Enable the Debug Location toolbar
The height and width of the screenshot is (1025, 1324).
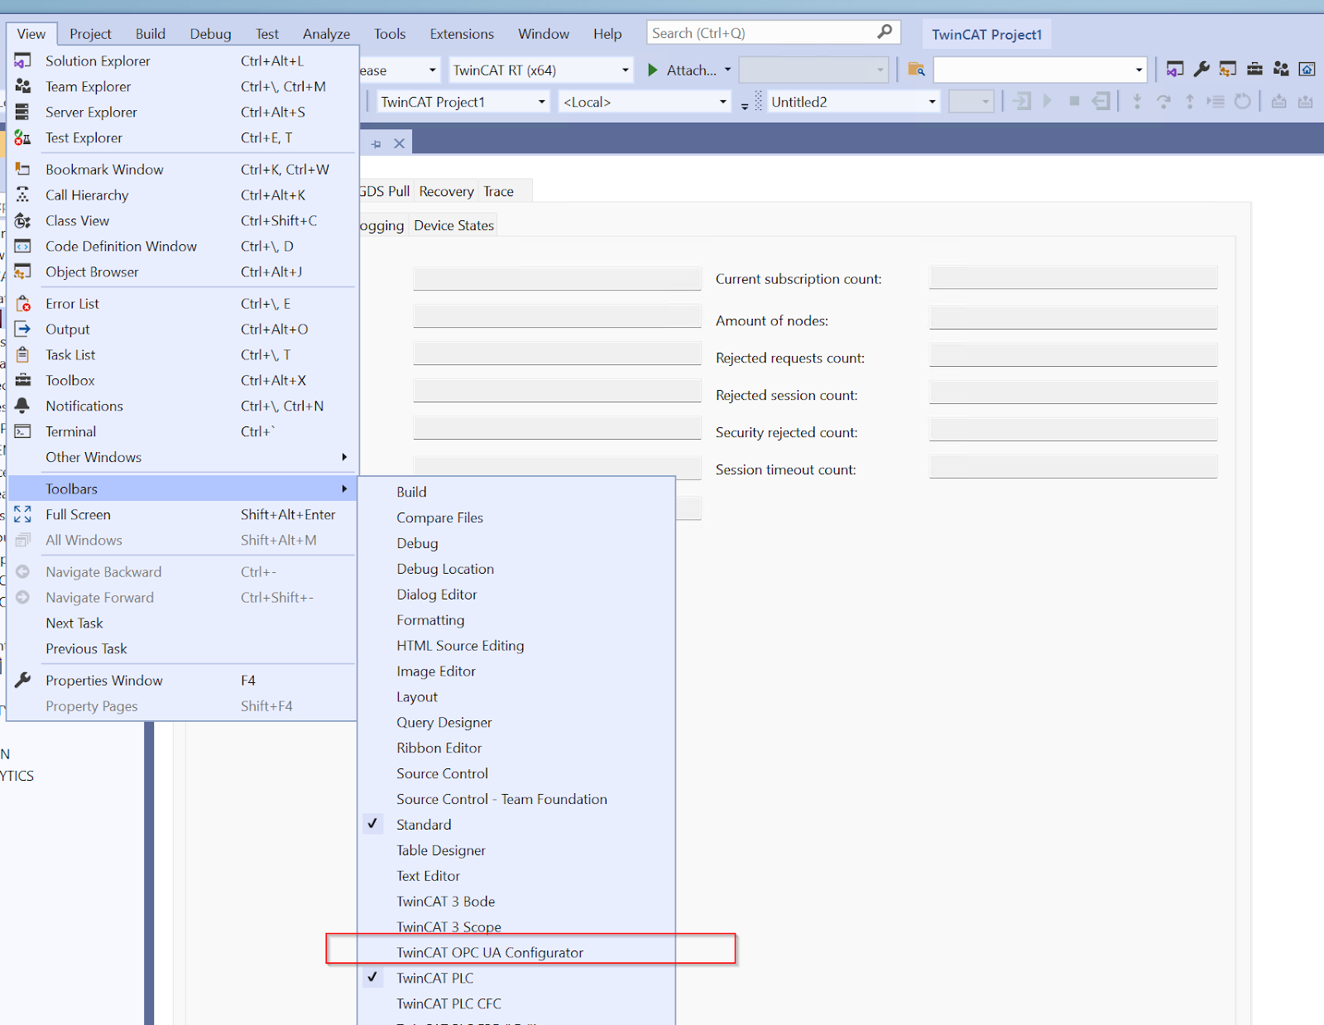pos(516,569)
